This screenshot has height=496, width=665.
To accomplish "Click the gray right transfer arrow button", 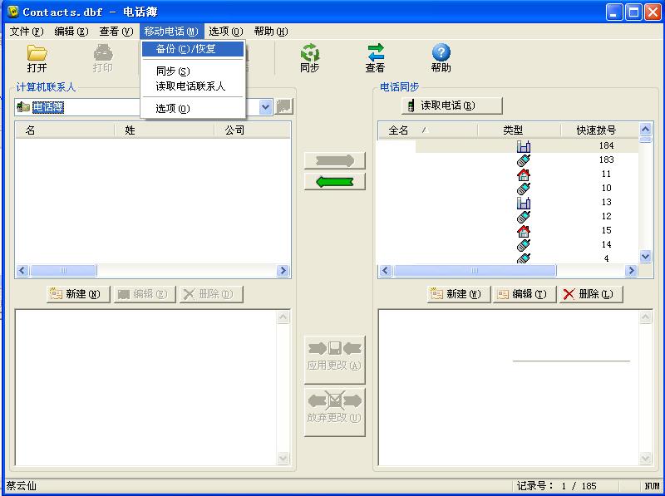I will (335, 160).
